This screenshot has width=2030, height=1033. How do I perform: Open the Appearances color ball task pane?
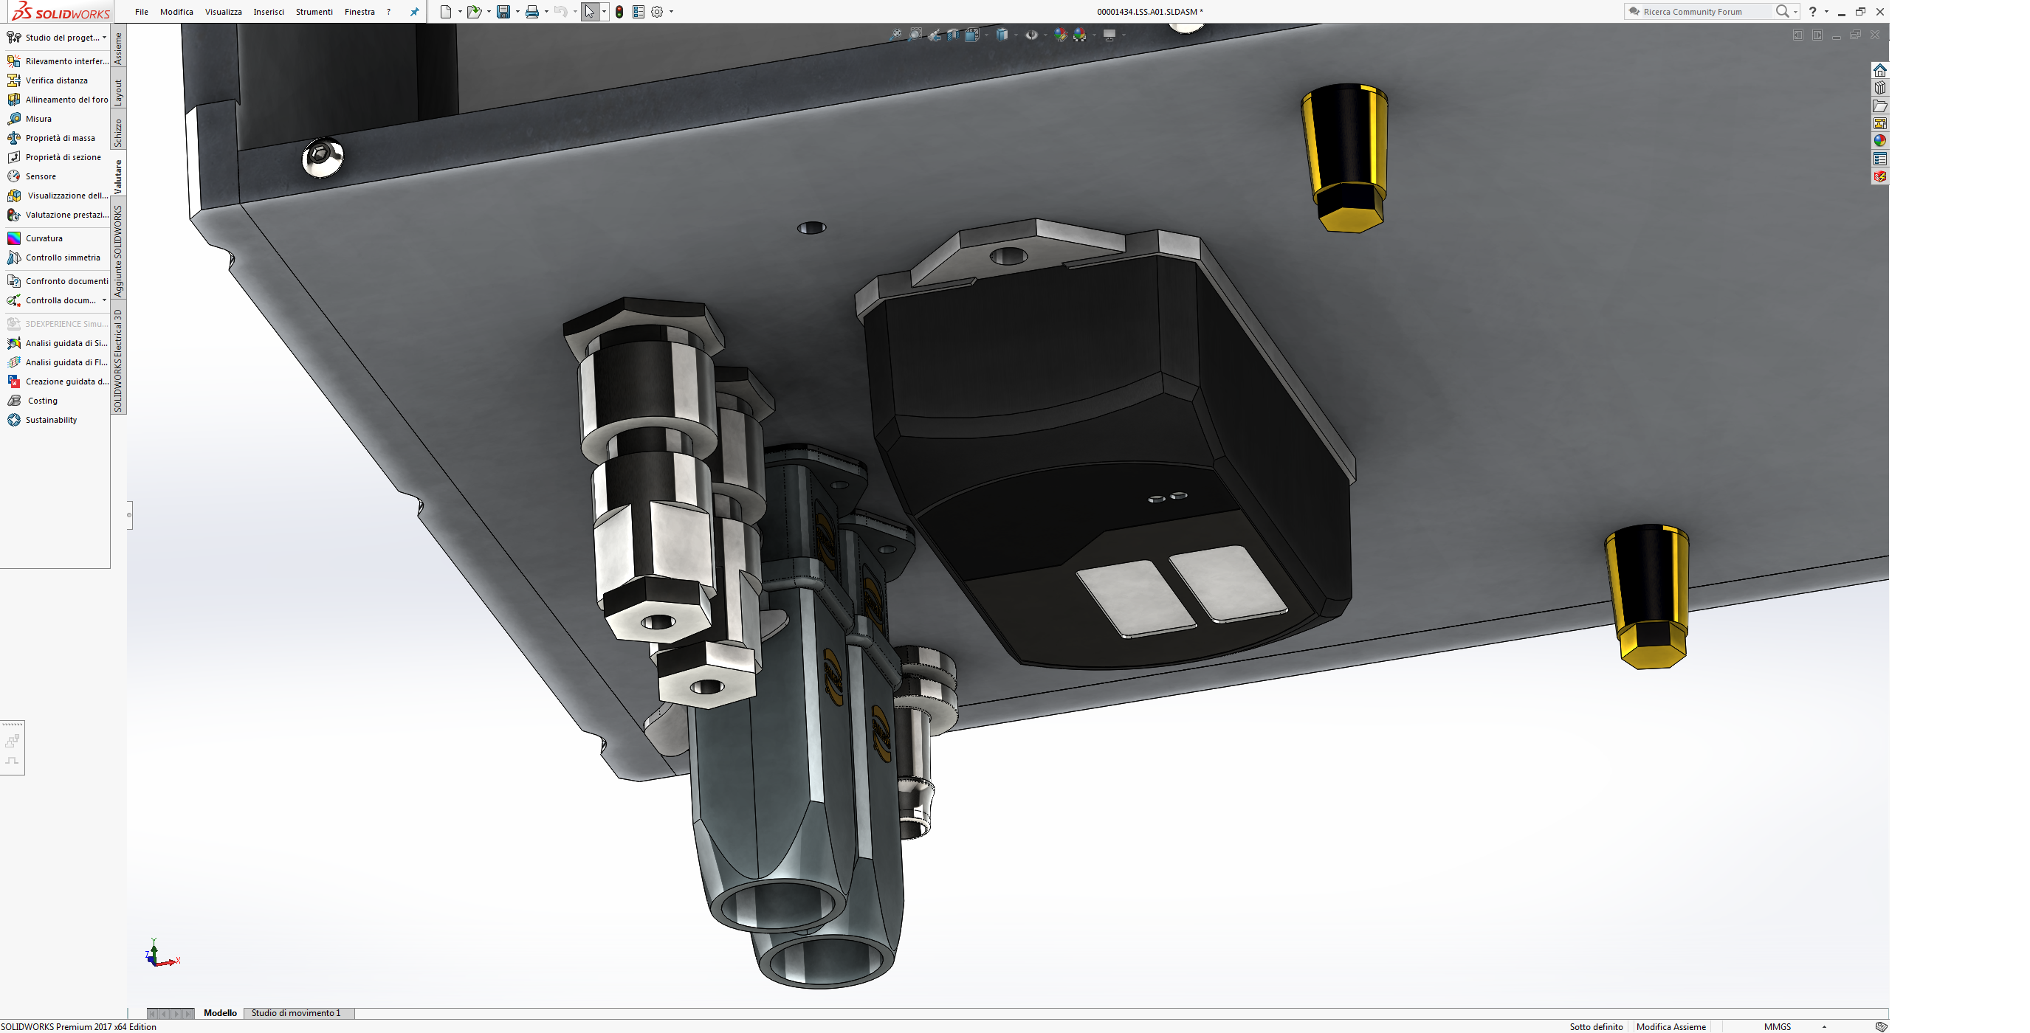click(x=1879, y=141)
